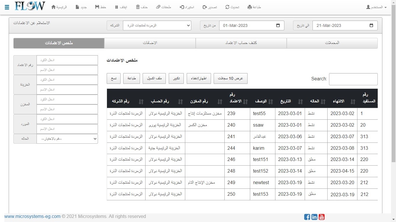Open the company الشركه dropdown
Image resolution: width=396 pixels, height=222 pixels.
click(x=157, y=25)
